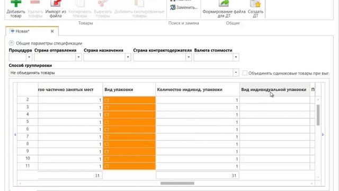Open the Процедура dropdown
Viewport: 339px width, 191px height.
click(29, 57)
